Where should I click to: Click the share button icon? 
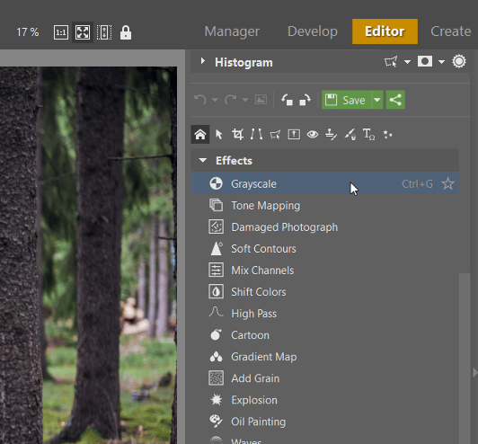[x=395, y=100]
